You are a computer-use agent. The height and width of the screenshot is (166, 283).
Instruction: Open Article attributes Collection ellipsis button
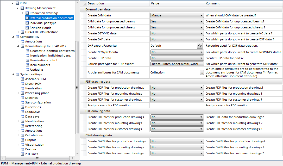tap(202, 73)
